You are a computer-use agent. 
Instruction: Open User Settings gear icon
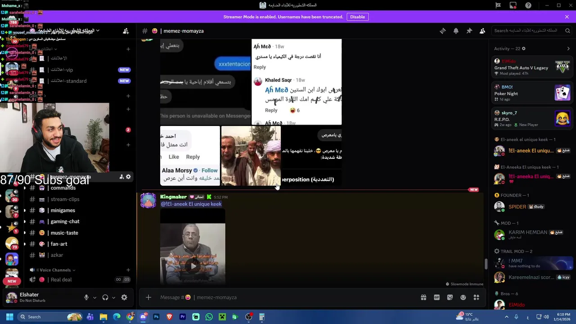(x=124, y=297)
